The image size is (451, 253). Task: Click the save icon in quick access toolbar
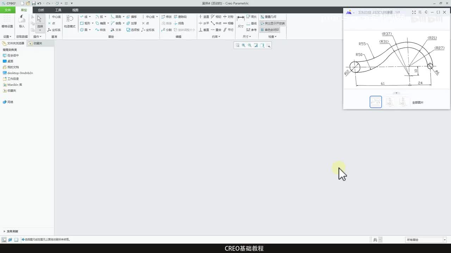33,3
